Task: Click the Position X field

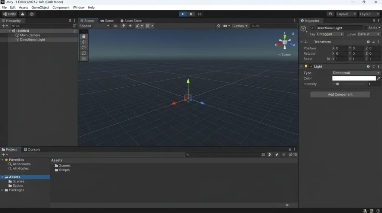Action: tap(342, 48)
